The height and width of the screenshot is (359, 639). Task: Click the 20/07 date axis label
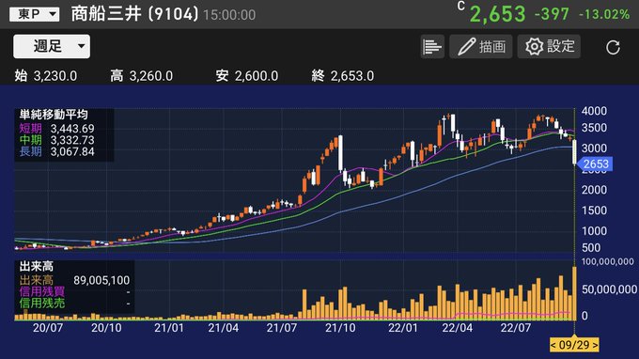(48, 328)
